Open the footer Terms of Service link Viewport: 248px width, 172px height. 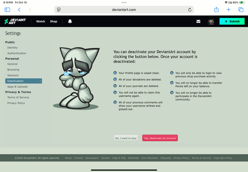pos(201,158)
